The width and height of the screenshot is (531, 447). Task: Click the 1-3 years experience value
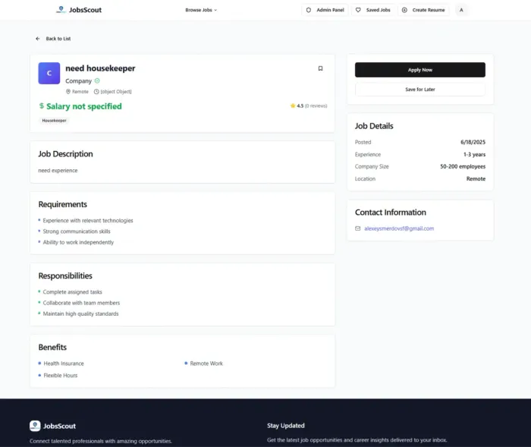pyautogui.click(x=474, y=155)
